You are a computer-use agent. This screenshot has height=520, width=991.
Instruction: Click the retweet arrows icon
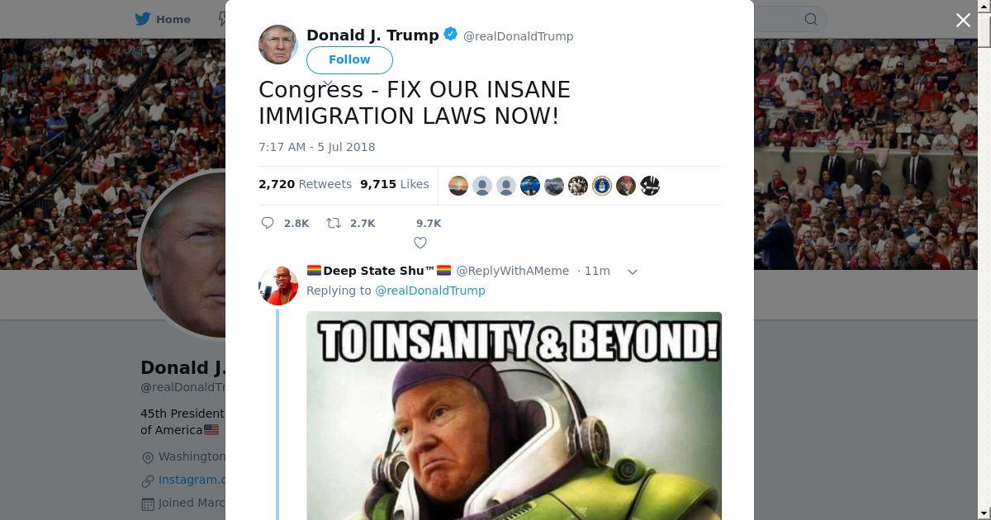[x=334, y=223]
